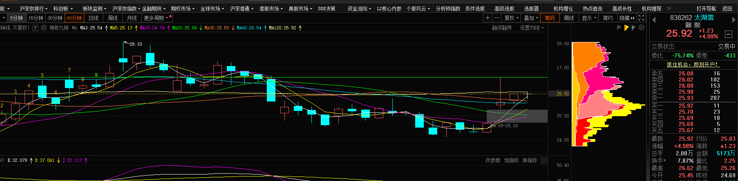Open DDE决策 menu item

327,8
